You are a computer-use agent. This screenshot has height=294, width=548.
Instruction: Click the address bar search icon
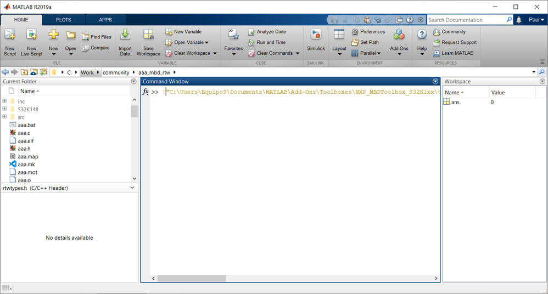pos(542,72)
